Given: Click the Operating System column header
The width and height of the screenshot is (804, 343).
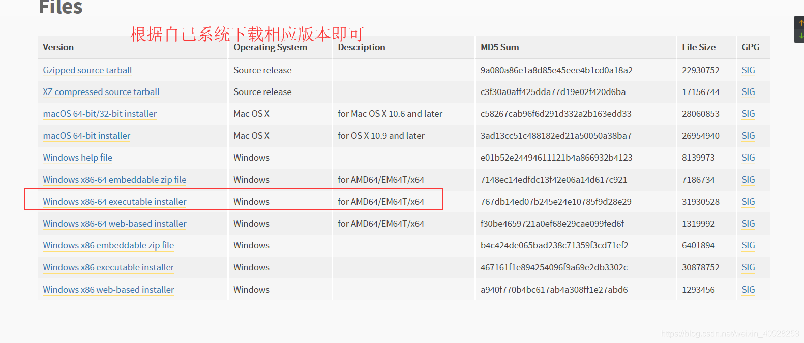Looking at the screenshot, I should [x=270, y=47].
